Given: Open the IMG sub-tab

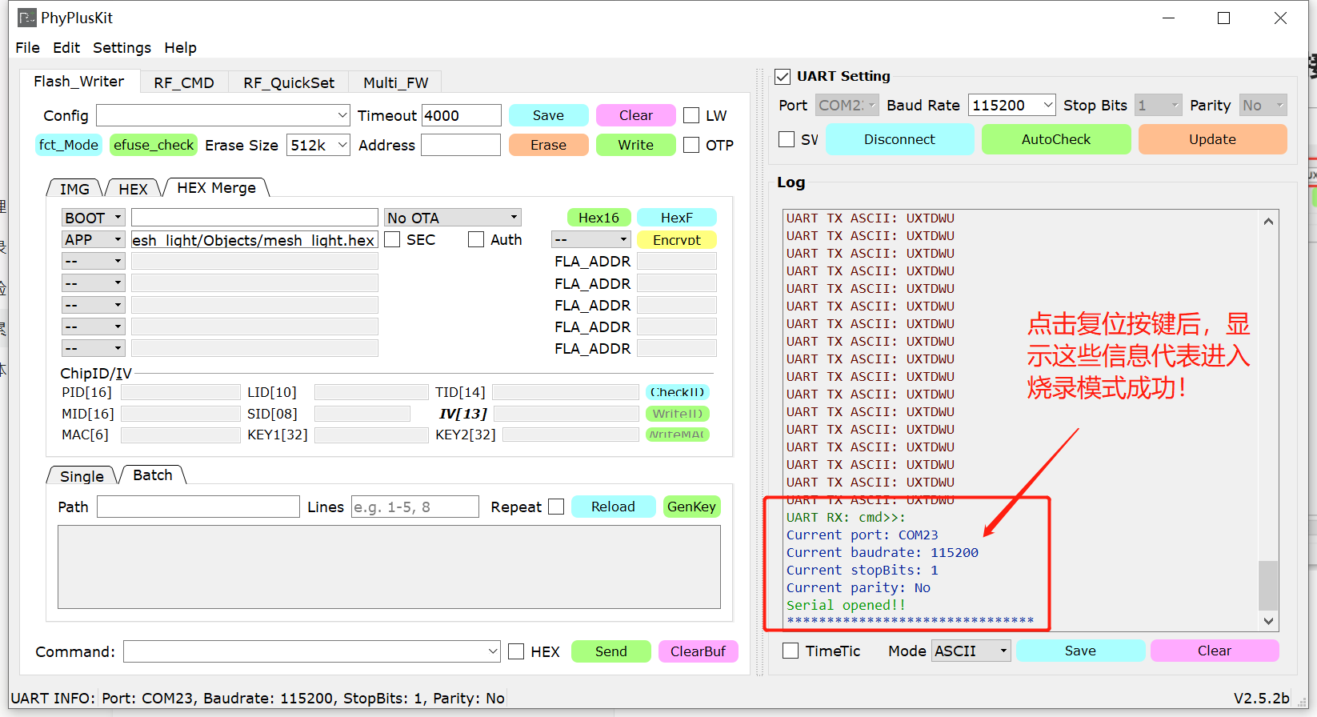Looking at the screenshot, I should coord(74,189).
